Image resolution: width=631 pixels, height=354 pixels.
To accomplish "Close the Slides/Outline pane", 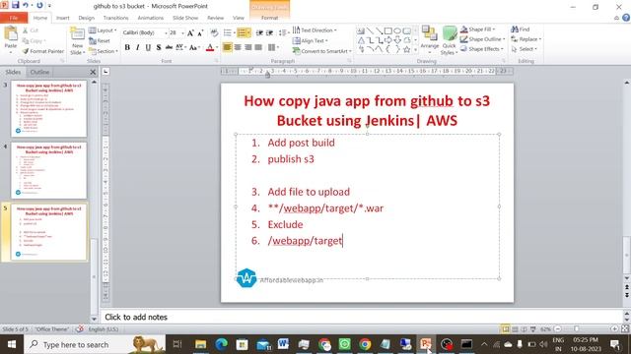I will (93, 72).
